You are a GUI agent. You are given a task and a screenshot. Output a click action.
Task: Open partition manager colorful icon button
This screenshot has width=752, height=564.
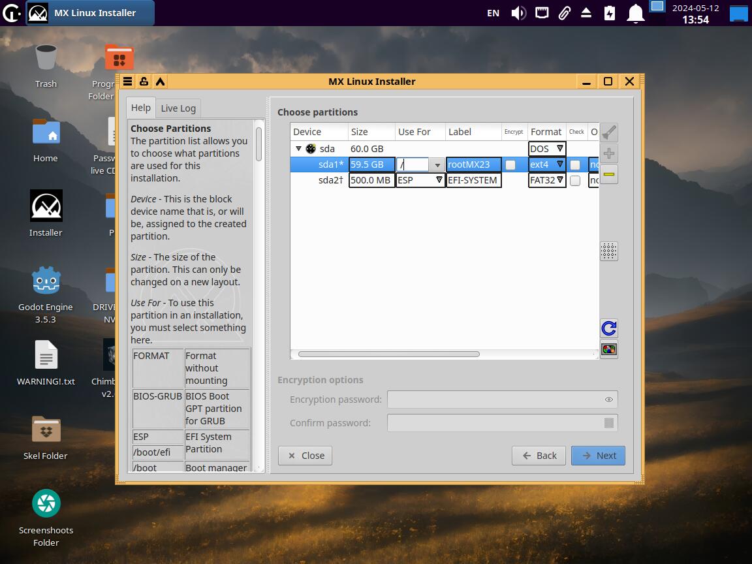point(608,350)
